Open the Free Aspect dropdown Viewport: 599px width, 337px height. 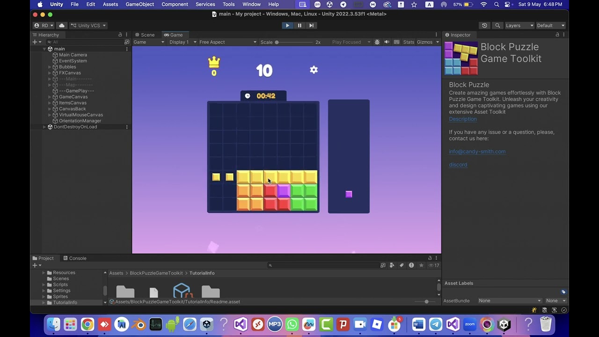point(228,42)
